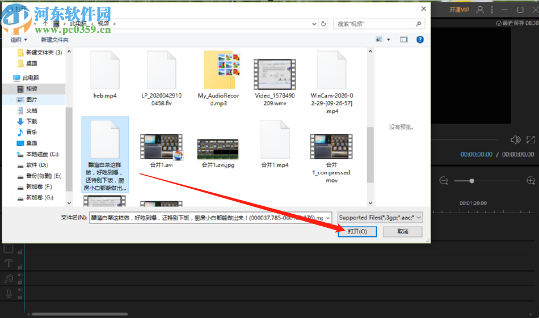Open the 组织 organize menu
The height and width of the screenshot is (318, 539).
coord(19,40)
